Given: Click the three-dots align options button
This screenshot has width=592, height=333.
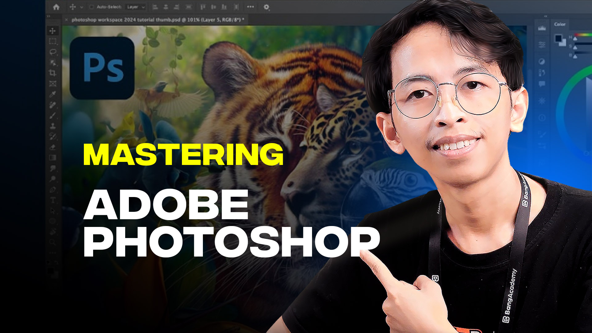Looking at the screenshot, I should [x=250, y=7].
